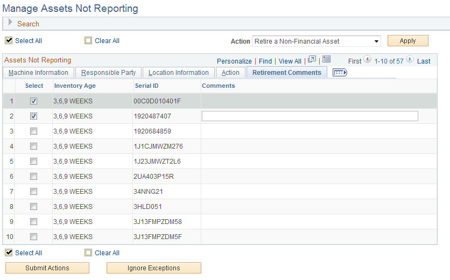Check top Clear All checkbox
The image size is (450, 280).
point(88,40)
